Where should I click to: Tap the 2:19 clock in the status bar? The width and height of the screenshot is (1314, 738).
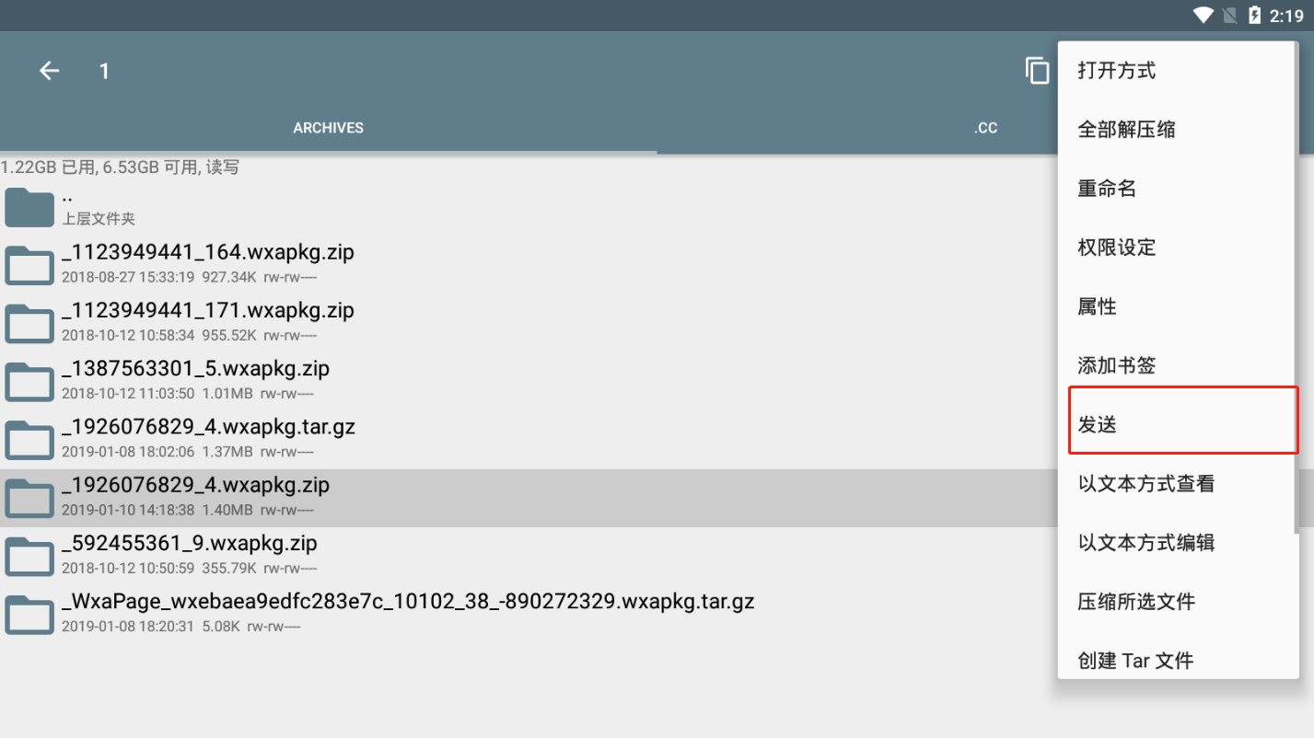(x=1286, y=16)
